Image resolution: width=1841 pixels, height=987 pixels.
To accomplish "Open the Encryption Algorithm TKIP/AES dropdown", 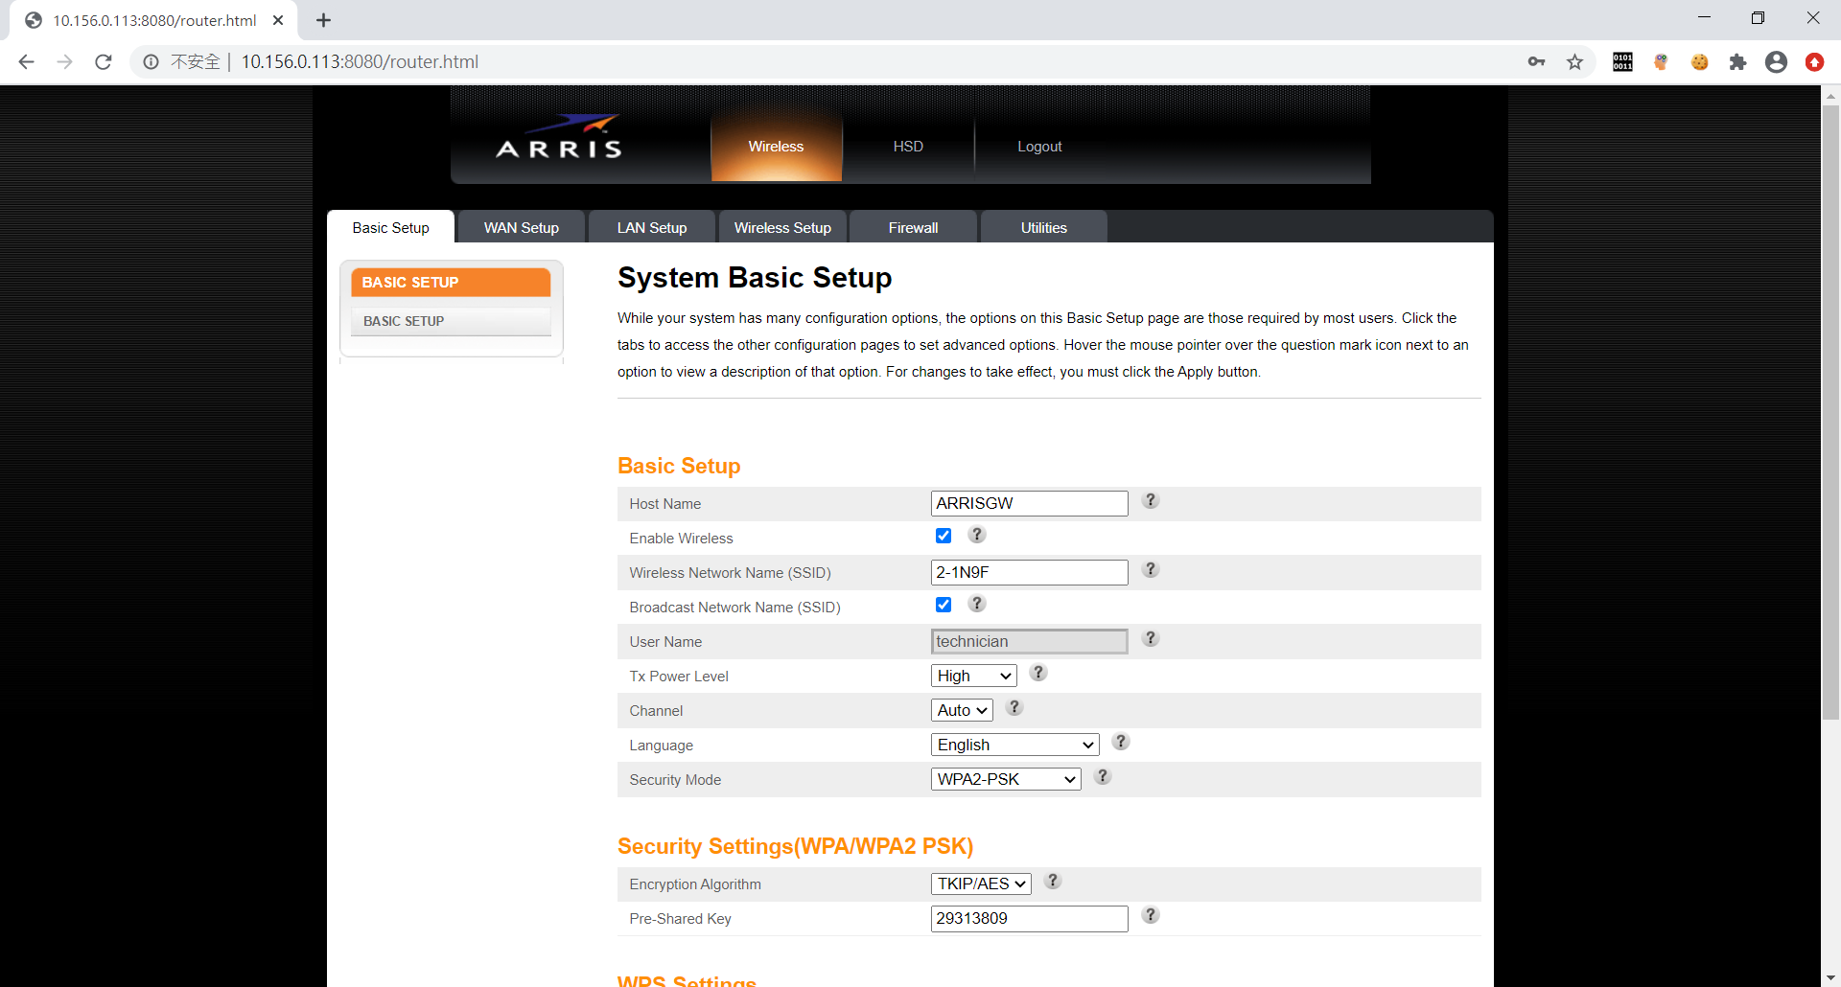I will (x=981, y=884).
